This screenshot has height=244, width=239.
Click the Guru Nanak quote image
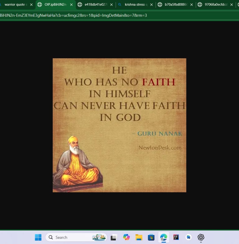pos(119,125)
